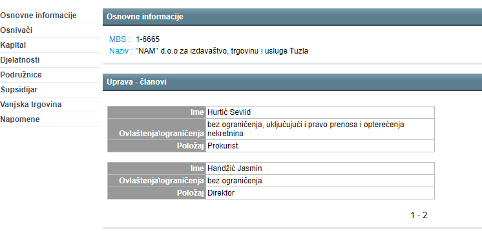The image size is (482, 244).
Task: Open the Kapital section
Action: pos(13,45)
